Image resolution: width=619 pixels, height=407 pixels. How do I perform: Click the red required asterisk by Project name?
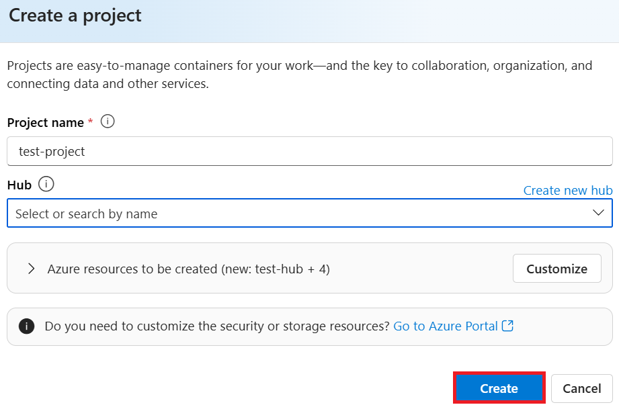tap(90, 122)
